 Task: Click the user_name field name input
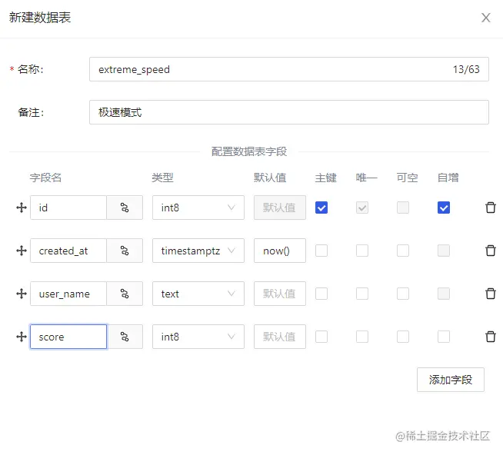(x=68, y=294)
